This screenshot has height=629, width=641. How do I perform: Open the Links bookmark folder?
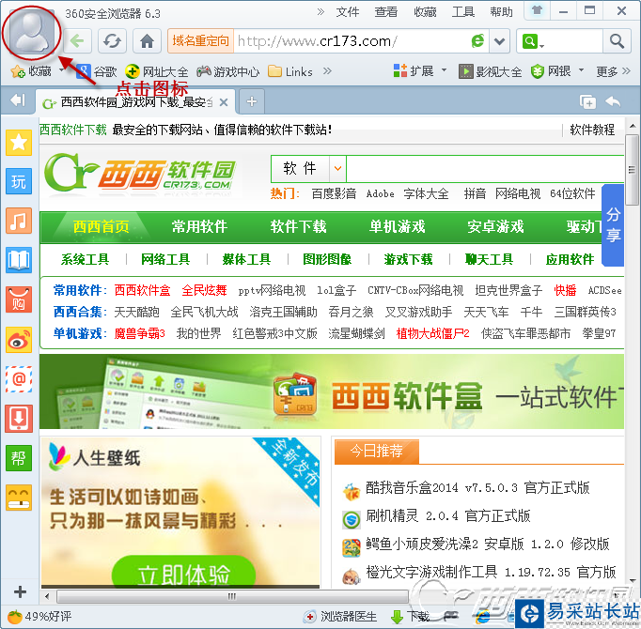click(290, 71)
